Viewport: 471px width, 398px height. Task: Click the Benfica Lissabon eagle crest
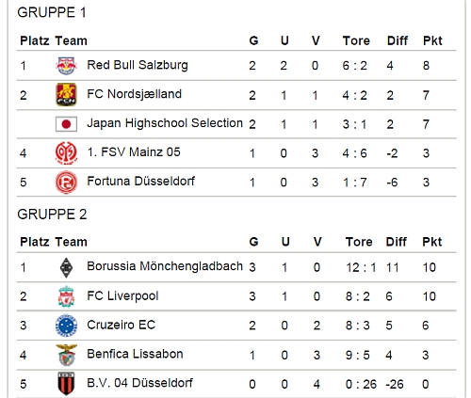coord(66,355)
